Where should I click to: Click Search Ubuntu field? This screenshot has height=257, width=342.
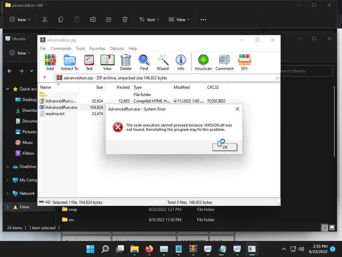tap(307, 71)
